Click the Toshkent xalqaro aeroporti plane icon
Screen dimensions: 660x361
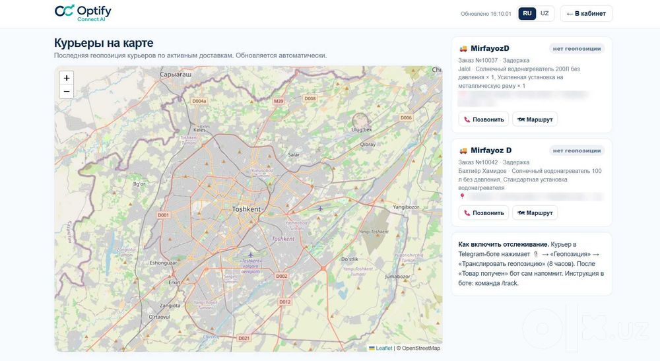[251, 255]
